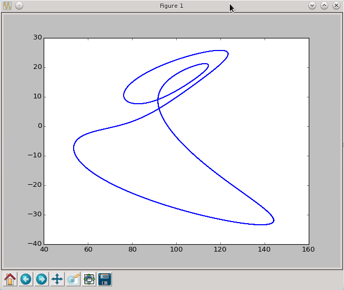Screen dimensions: 344x290
Task: Open Configure subplots dialog
Action: coord(89,279)
